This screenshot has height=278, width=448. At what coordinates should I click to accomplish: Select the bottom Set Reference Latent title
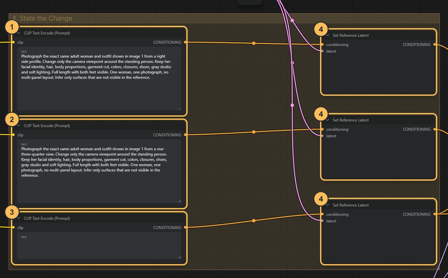click(x=351, y=205)
